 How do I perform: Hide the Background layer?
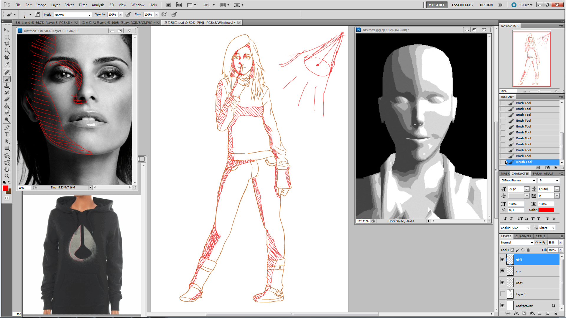point(503,306)
